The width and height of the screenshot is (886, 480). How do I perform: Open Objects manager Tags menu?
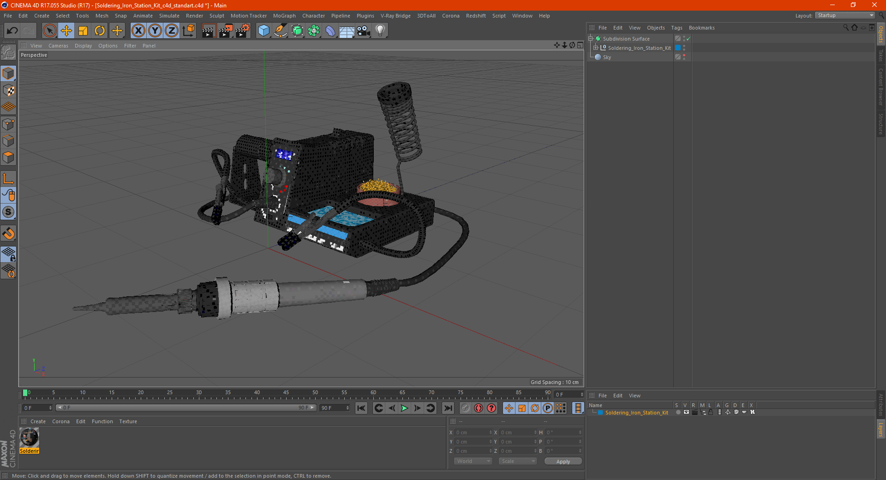(x=676, y=28)
